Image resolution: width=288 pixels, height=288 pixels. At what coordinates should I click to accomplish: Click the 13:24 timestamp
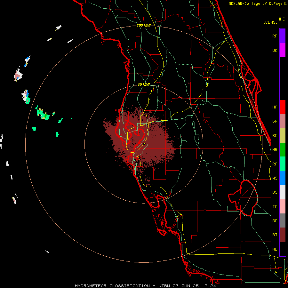pyautogui.click(x=210, y=286)
